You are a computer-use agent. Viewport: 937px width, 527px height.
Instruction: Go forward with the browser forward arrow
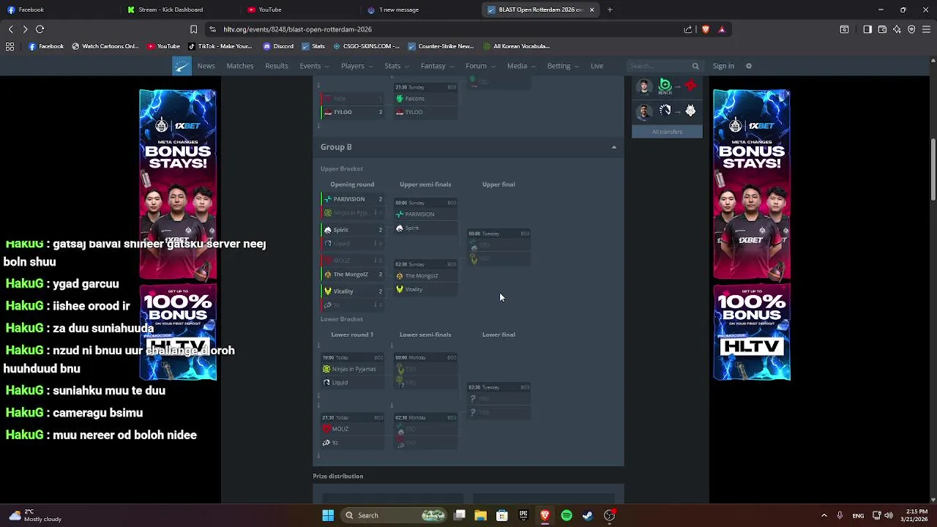25,29
